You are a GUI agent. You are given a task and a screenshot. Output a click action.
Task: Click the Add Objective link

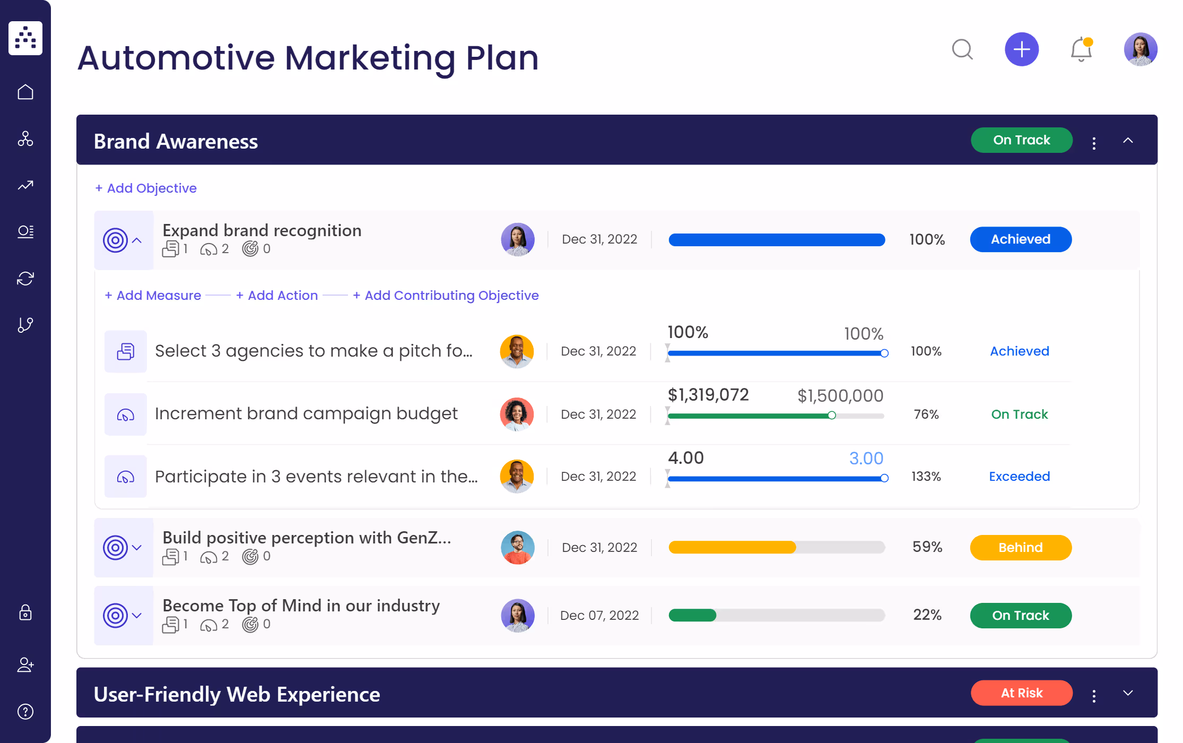pos(146,188)
